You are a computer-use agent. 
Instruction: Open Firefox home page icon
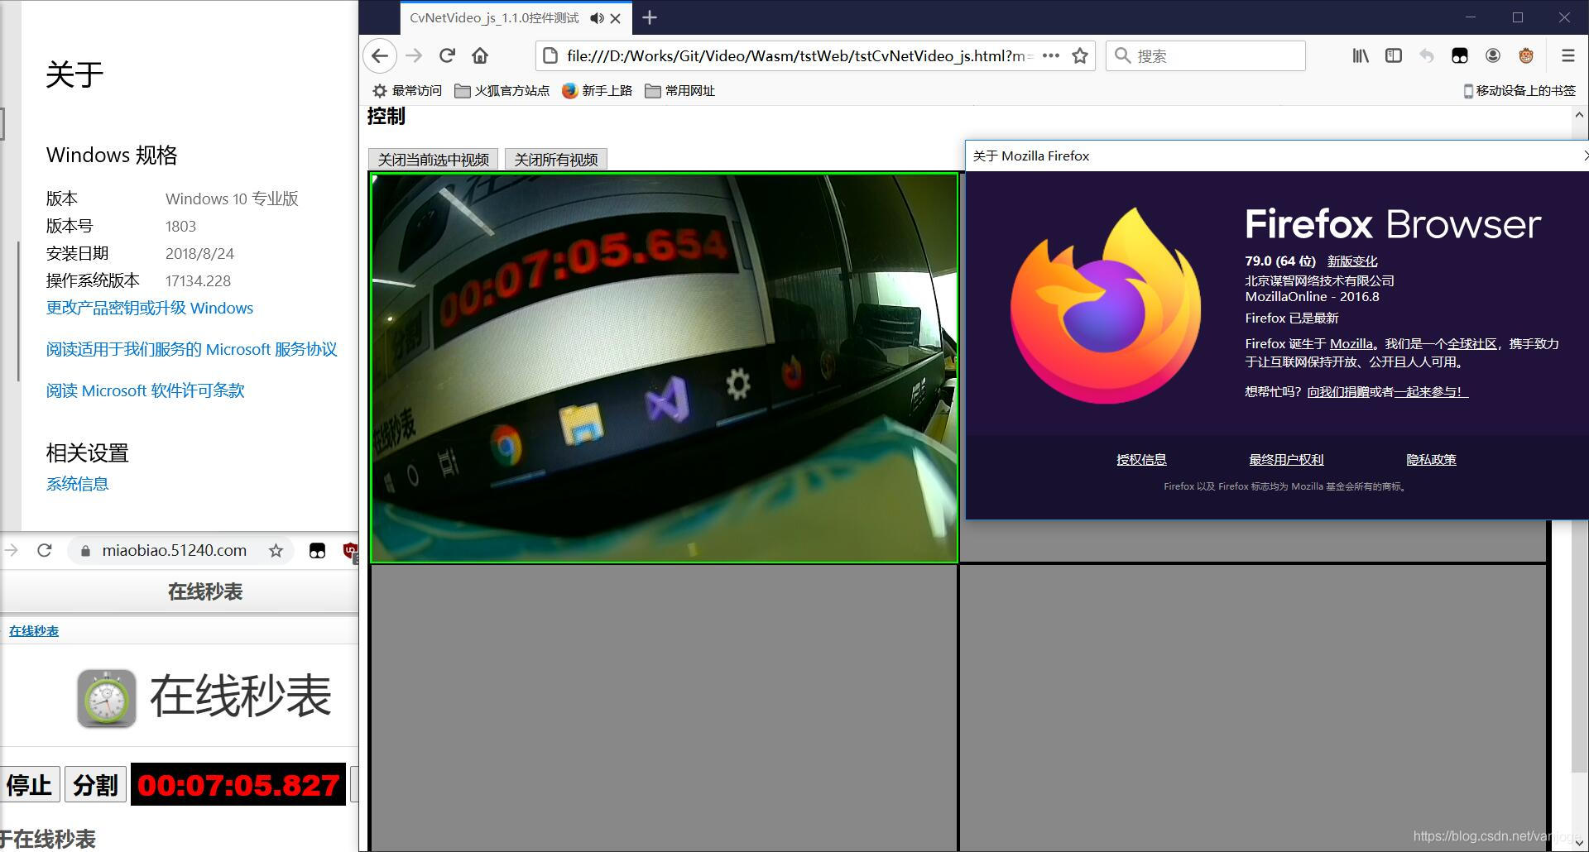480,55
